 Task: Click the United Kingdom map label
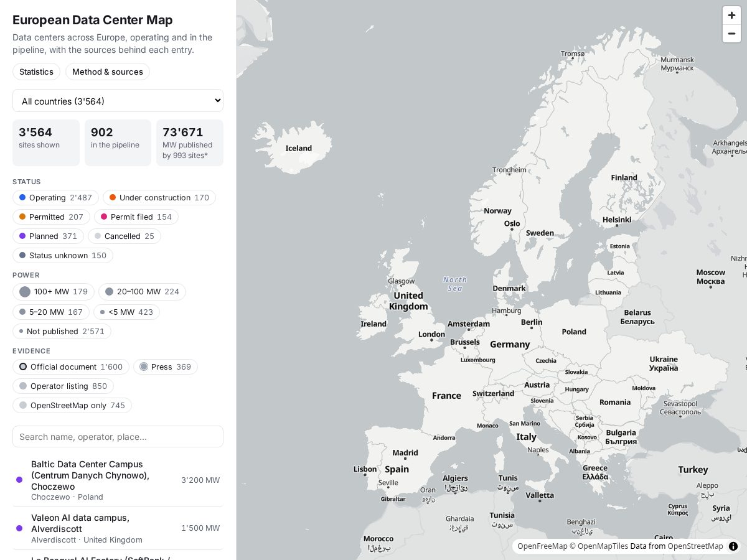point(408,301)
